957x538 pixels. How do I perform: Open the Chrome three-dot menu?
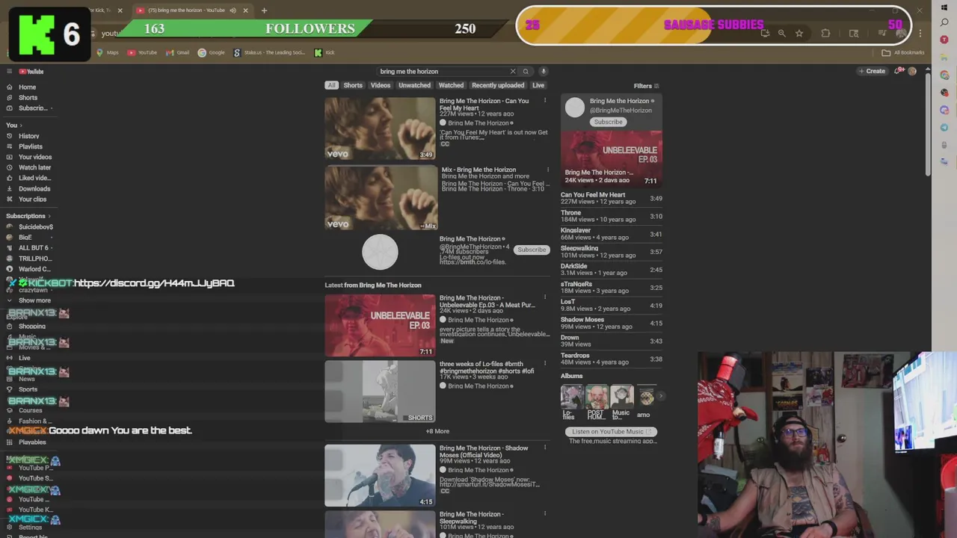coord(920,33)
